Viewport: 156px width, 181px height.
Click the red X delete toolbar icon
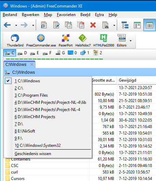click(93, 25)
